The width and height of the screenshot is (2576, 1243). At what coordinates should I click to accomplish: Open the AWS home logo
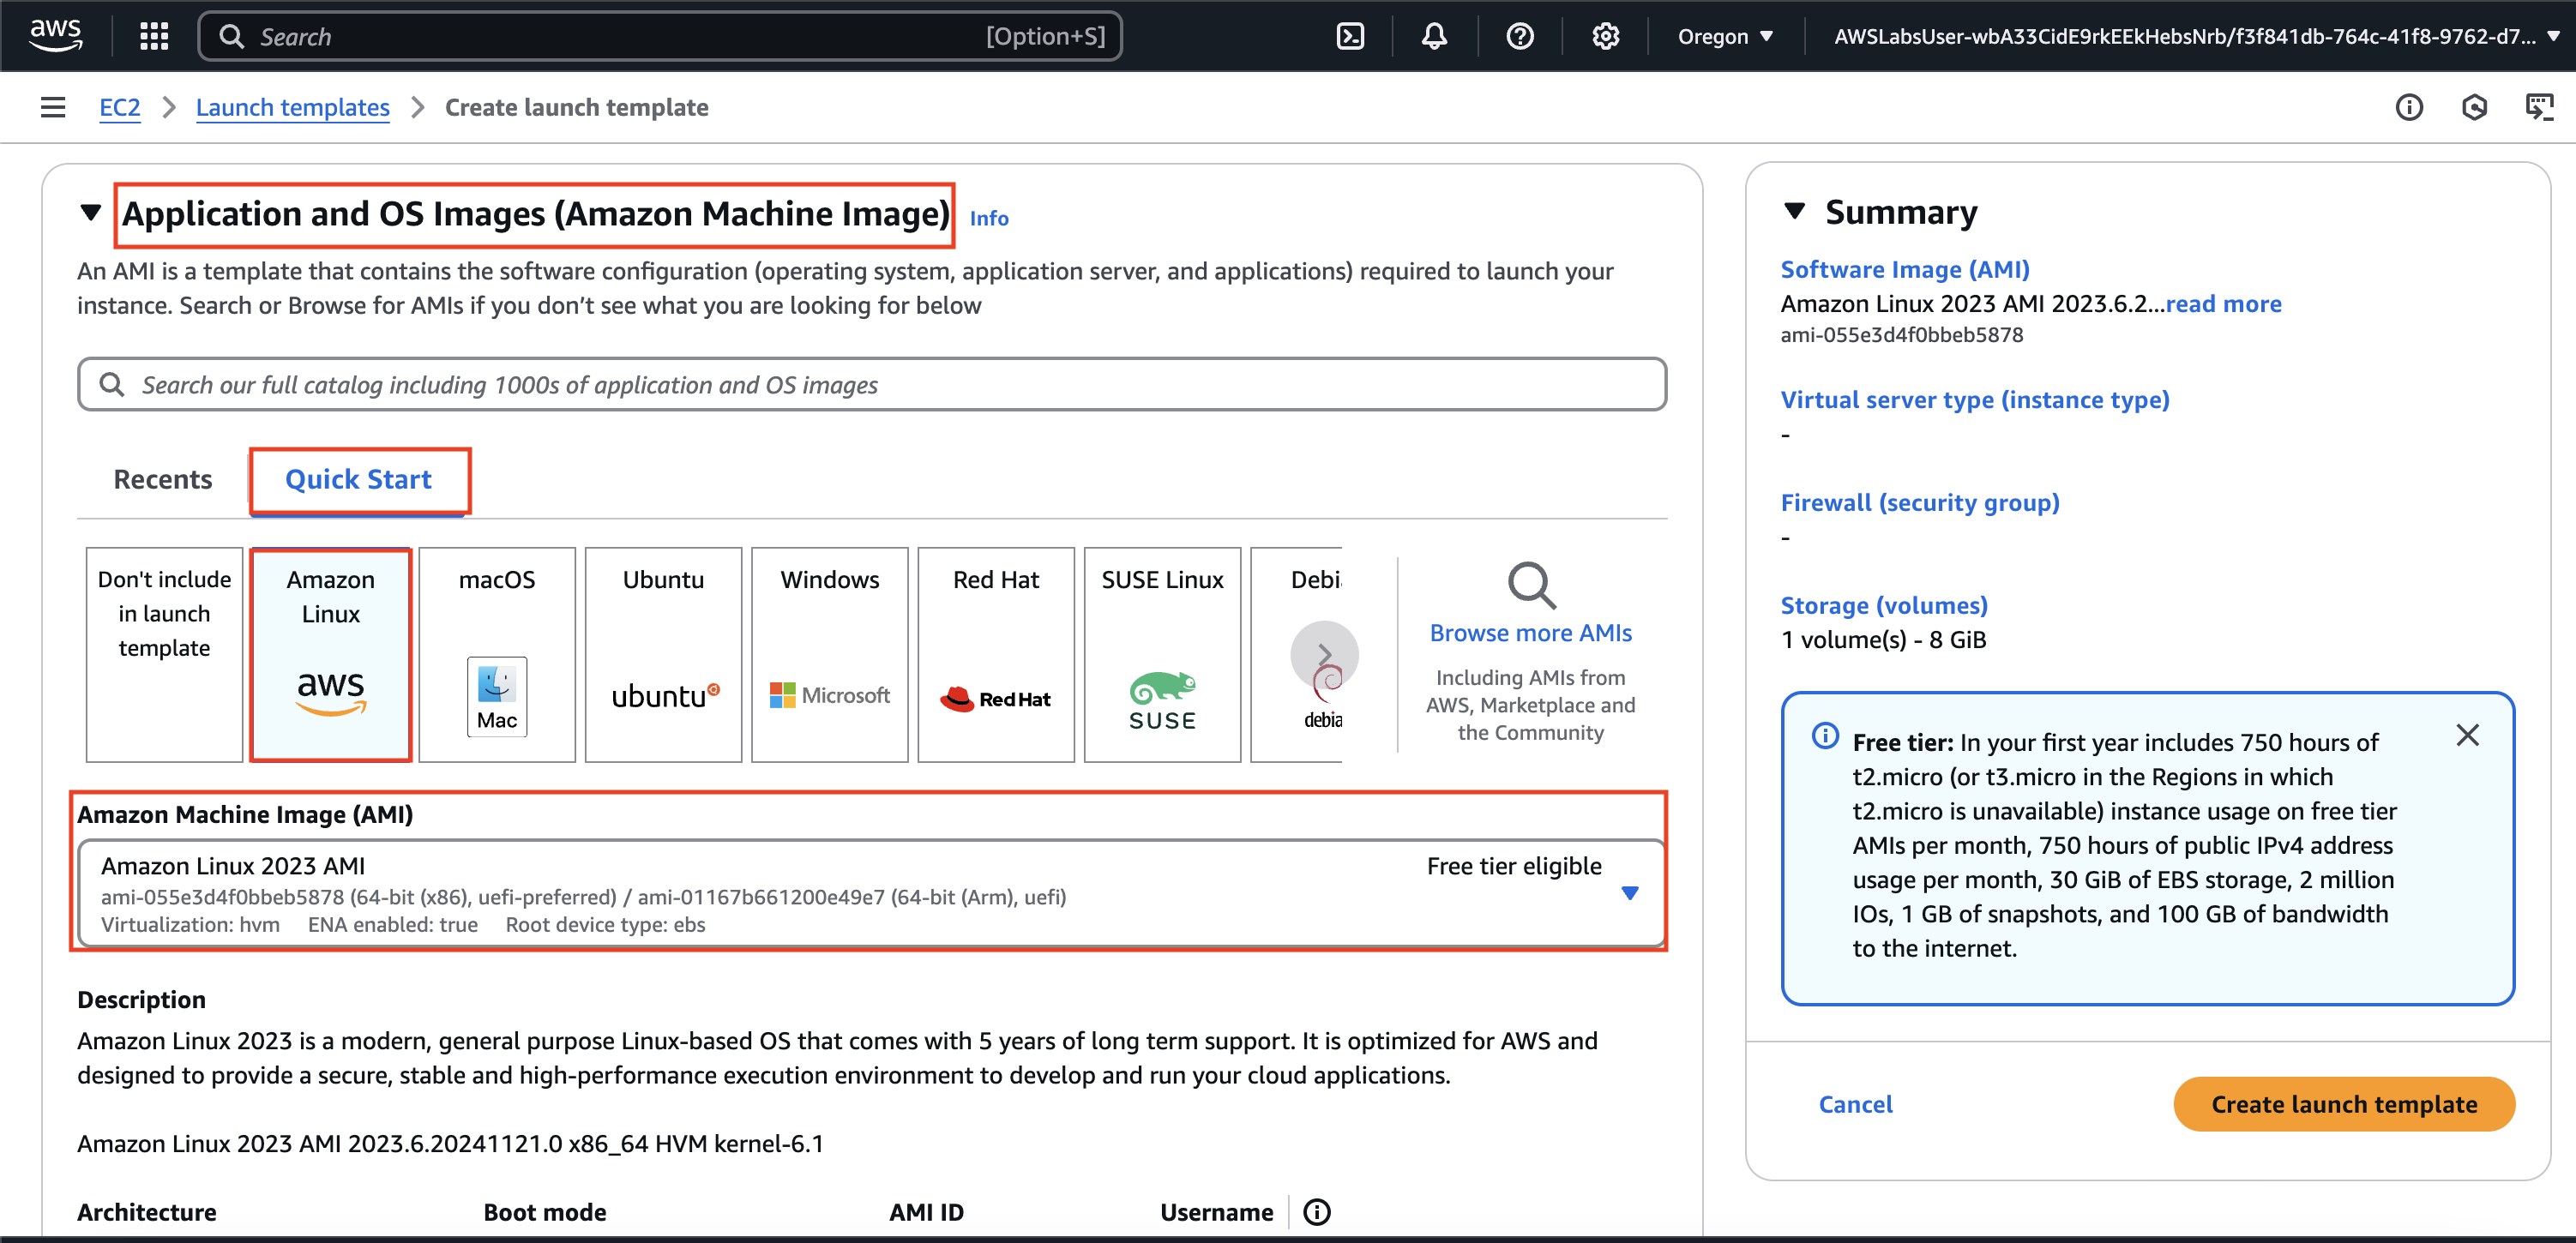pos(56,36)
